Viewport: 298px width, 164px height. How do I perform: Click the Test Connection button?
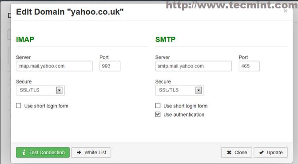43,153
